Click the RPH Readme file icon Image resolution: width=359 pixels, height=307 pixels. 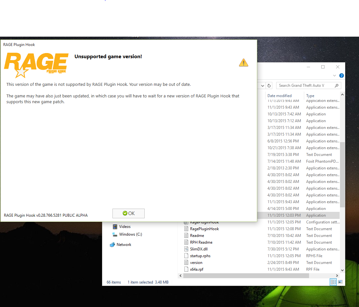(186, 242)
